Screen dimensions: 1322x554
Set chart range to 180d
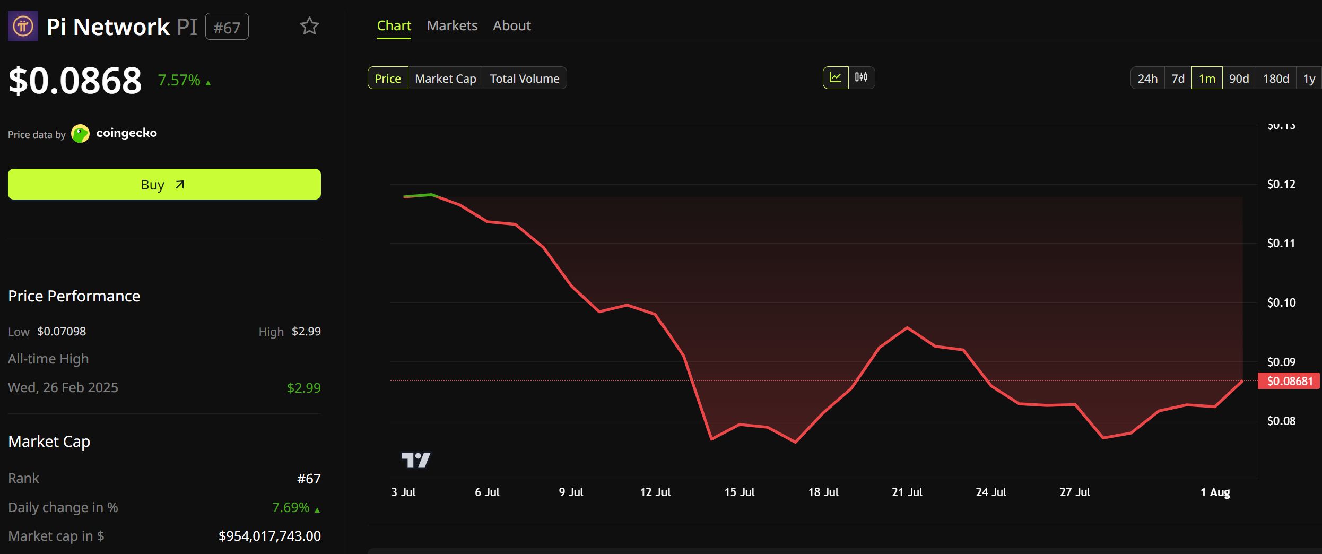[1276, 78]
